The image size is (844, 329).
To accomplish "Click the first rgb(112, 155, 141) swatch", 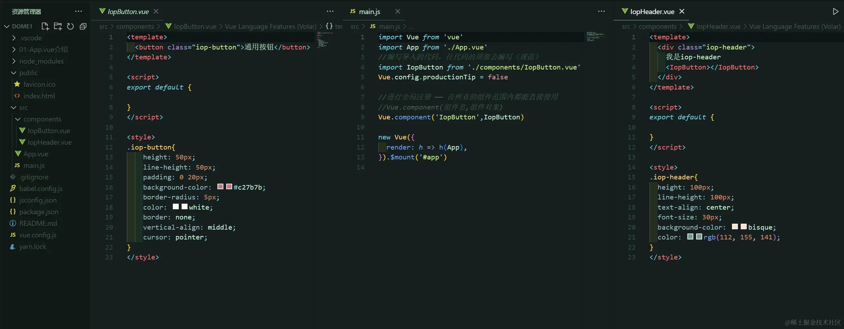I will pos(690,237).
